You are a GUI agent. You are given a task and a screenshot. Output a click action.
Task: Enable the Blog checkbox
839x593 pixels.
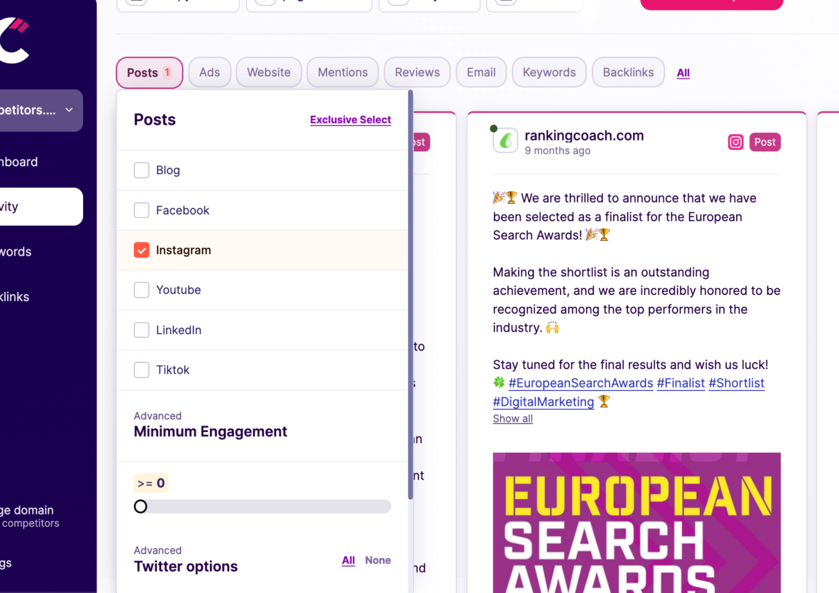click(141, 170)
